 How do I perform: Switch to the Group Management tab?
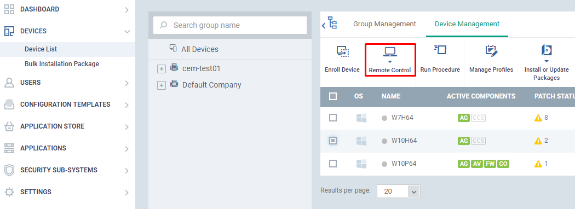(x=384, y=24)
